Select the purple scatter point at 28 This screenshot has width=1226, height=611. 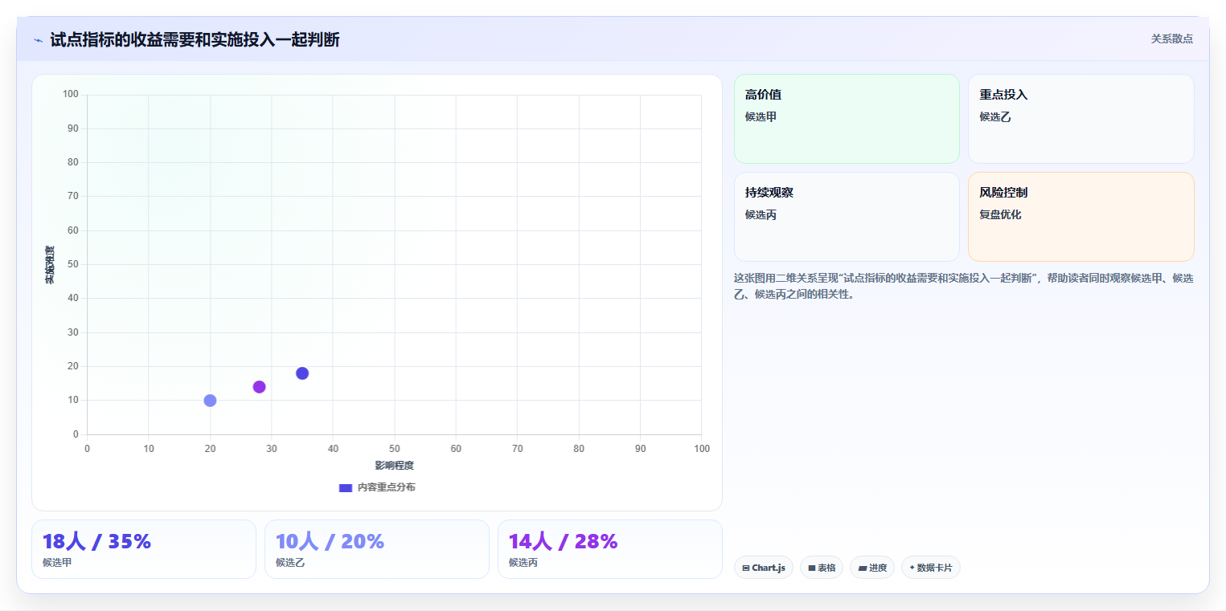pos(259,387)
